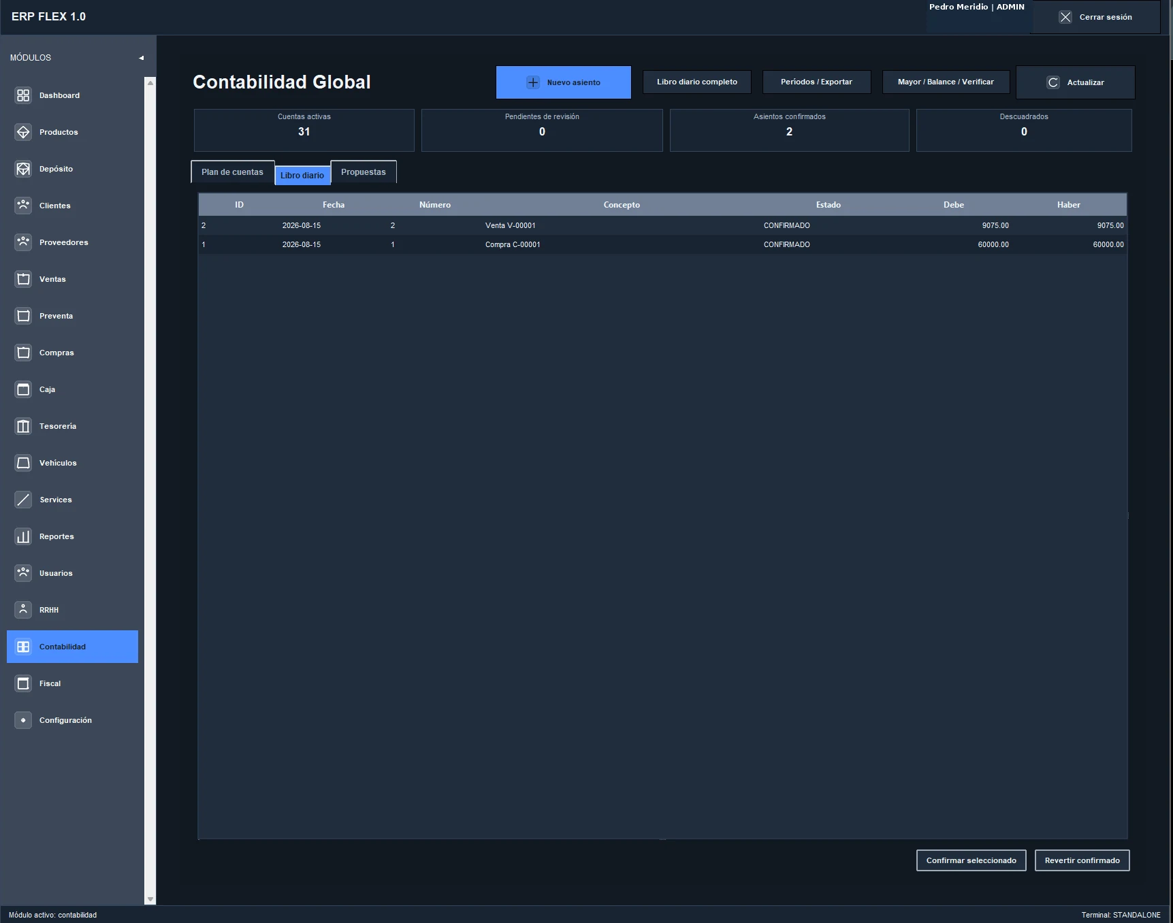Click Confirmar seleccionado button
Viewport: 1173px width, 923px height.
coord(971,860)
